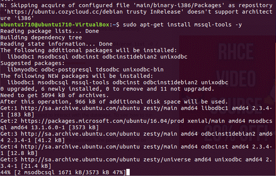Click the green ubuntu1710@ubuntu1710-VirtualBox prompt
Viewport: 276px width, 176px height.
(55, 25)
